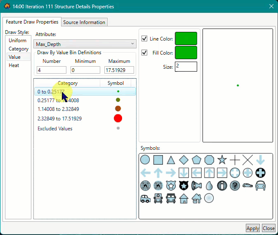Select the star symbol

point(222,160)
